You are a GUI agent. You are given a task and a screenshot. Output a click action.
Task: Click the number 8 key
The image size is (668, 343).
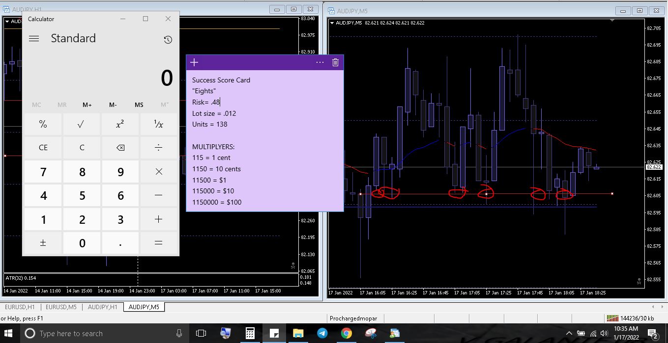pos(82,172)
